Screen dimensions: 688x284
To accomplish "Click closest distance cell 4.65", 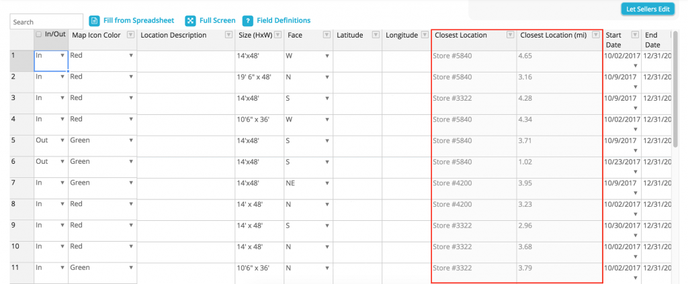I will (x=560, y=61).
